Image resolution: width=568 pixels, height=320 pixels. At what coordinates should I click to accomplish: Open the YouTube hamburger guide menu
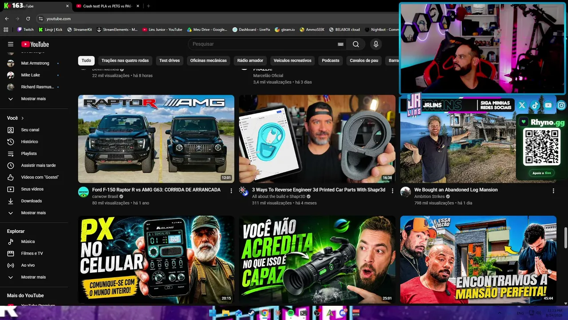[11, 44]
